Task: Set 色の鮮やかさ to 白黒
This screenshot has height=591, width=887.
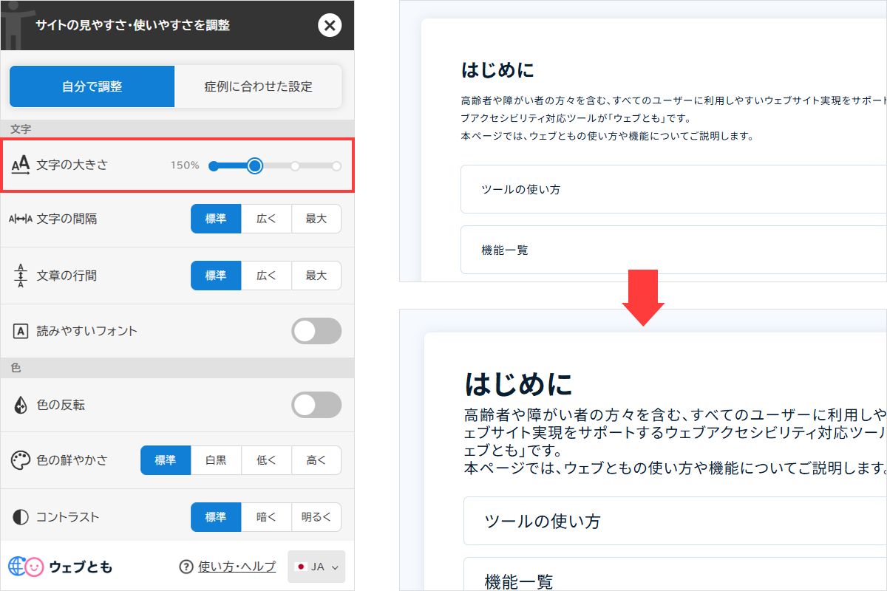Action: [x=216, y=460]
